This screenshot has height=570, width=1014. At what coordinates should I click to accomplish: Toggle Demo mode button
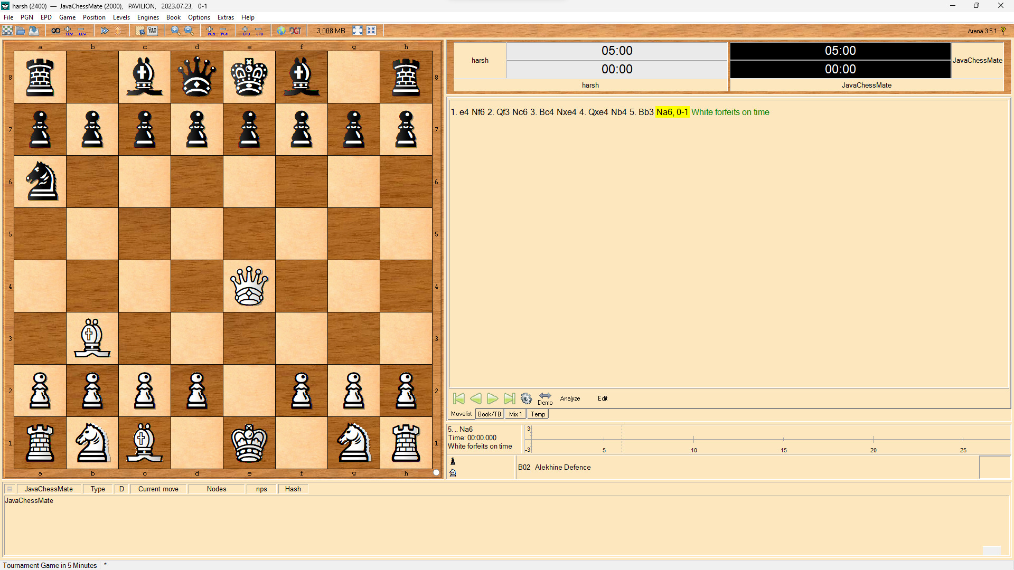tap(545, 398)
